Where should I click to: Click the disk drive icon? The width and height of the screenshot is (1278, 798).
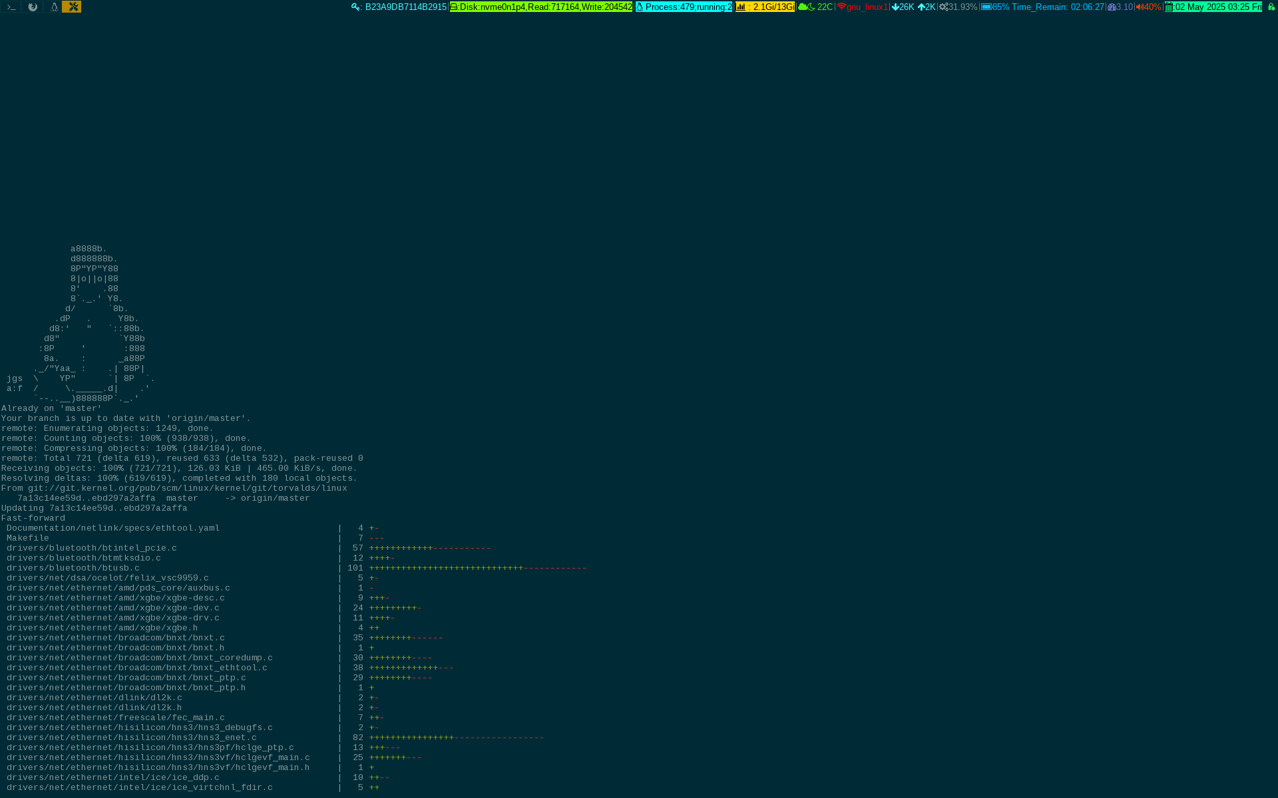454,7
